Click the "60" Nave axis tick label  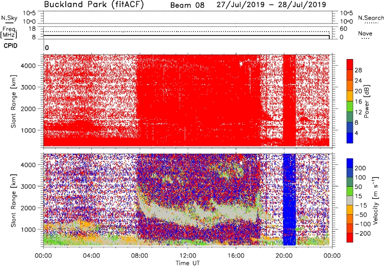[x=343, y=29]
